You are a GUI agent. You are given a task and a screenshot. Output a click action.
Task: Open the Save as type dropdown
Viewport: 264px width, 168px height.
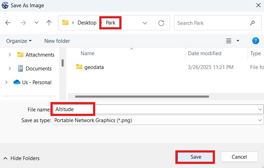(x=158, y=120)
